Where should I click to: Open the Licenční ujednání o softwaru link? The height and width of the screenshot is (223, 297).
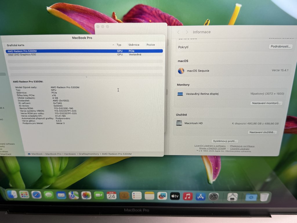point(210,146)
